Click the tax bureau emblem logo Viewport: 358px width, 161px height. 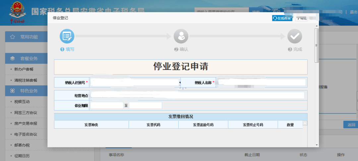pos(16,11)
